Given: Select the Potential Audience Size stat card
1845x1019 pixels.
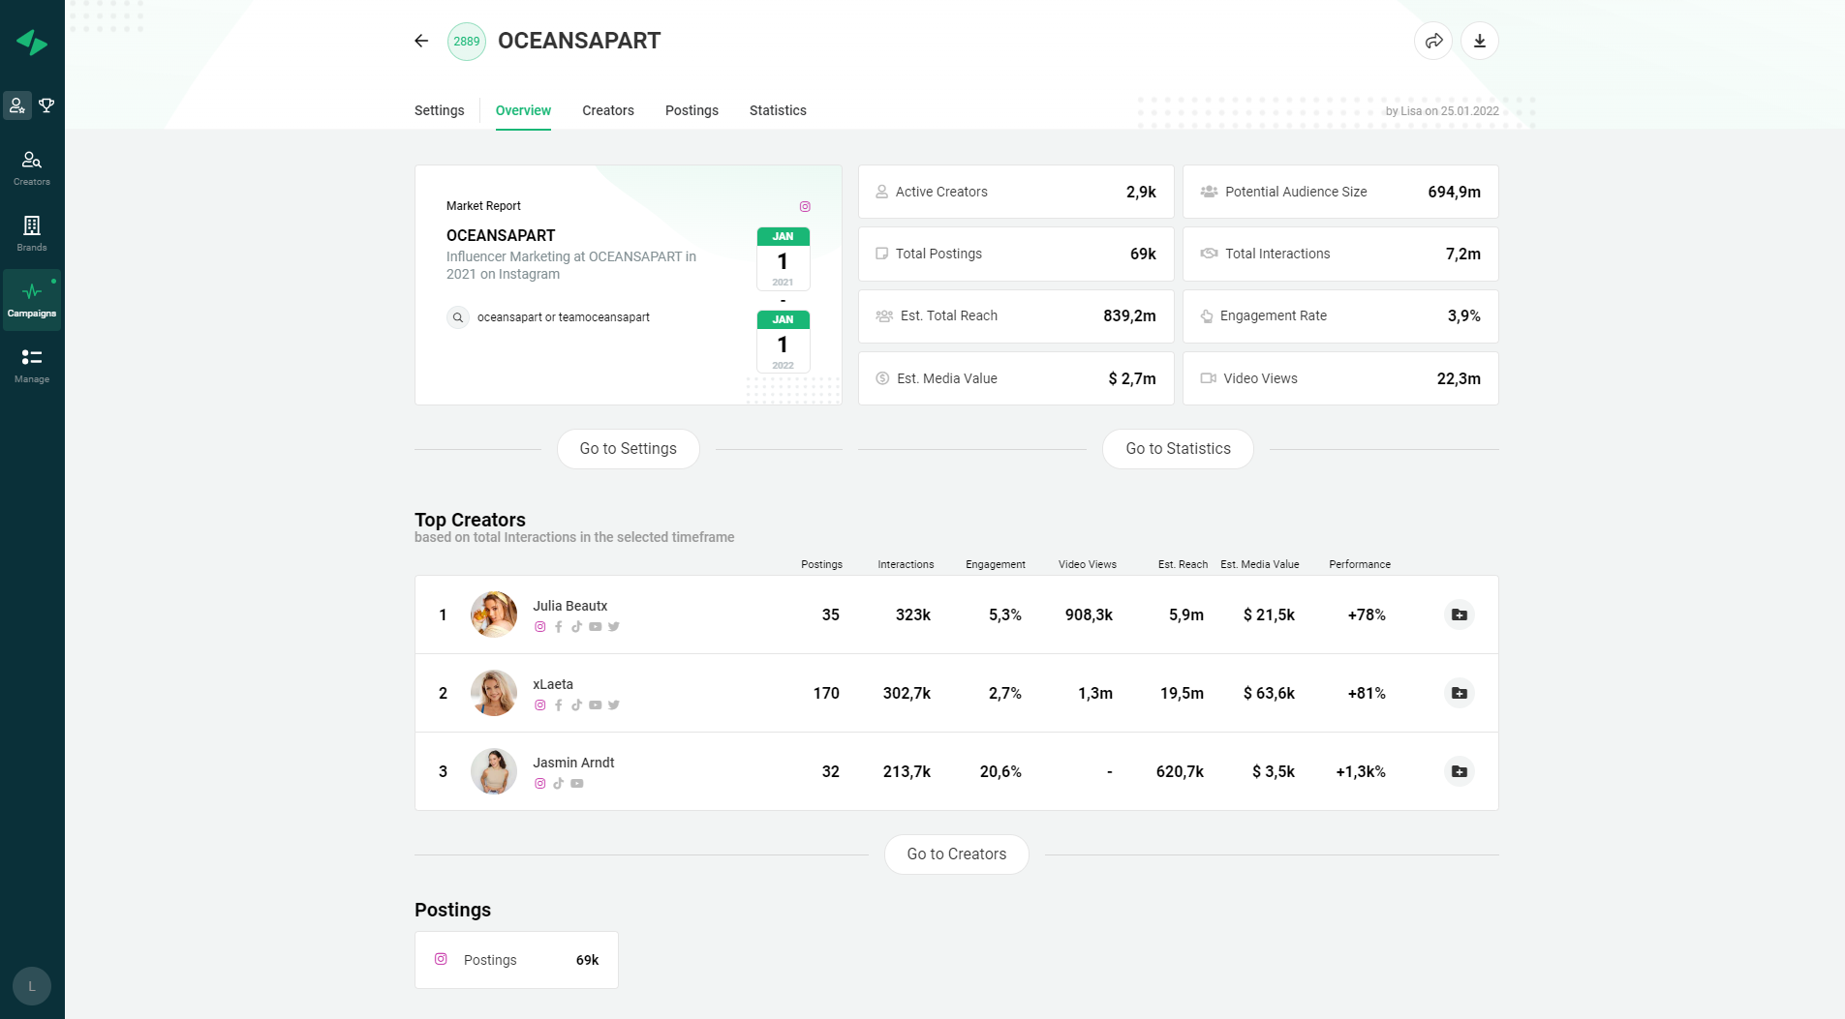Looking at the screenshot, I should (1340, 192).
